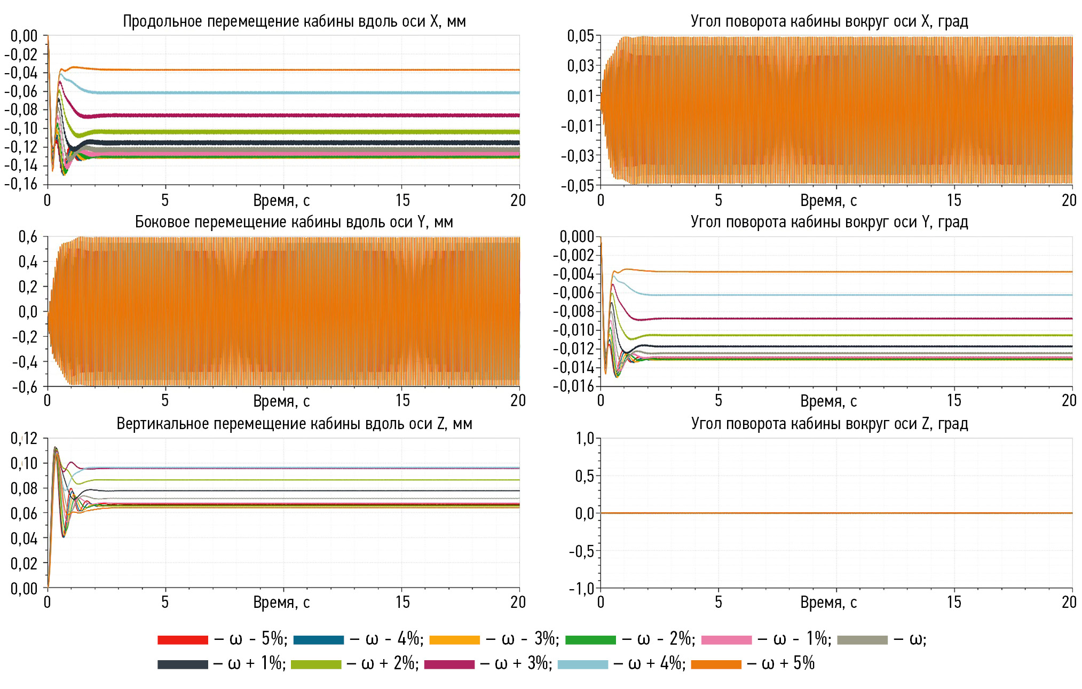Click the vertical Z displacement chart title
This screenshot has height=689, width=1082.
(x=294, y=424)
